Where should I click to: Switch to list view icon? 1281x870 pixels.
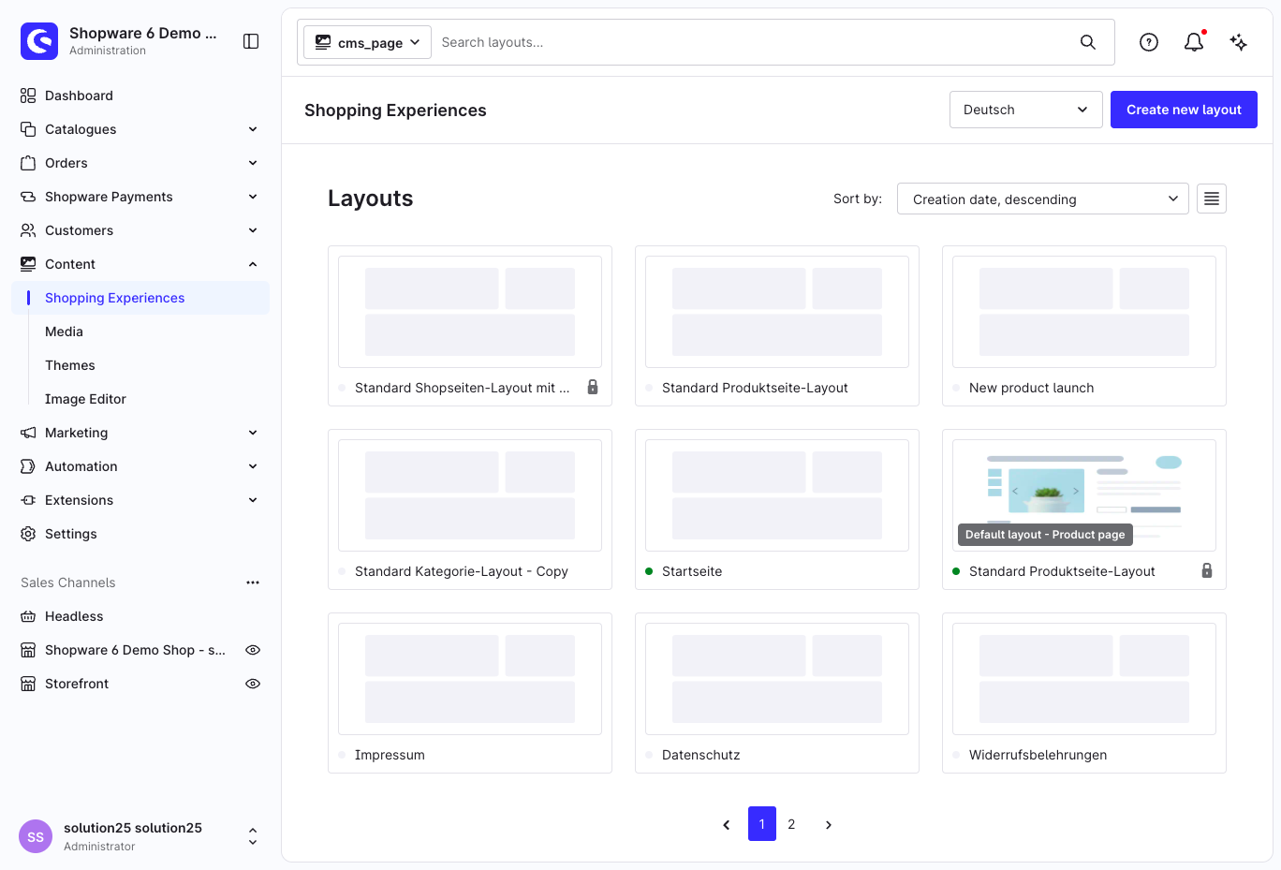[1212, 199]
